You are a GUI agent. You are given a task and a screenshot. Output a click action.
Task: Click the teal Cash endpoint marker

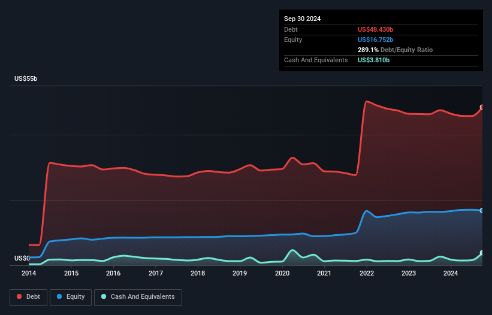pos(482,253)
